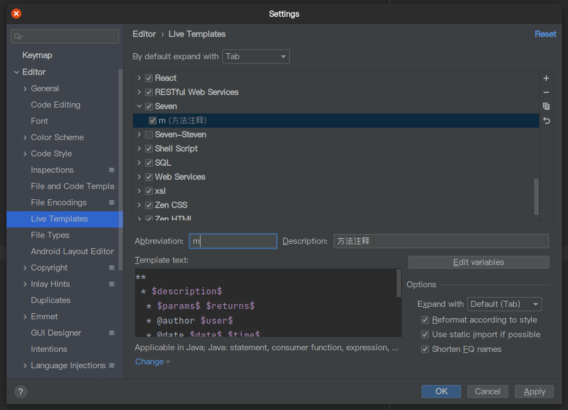Click the settings sidebar vertical scrollbar
This screenshot has height=410, width=568.
pos(121,169)
